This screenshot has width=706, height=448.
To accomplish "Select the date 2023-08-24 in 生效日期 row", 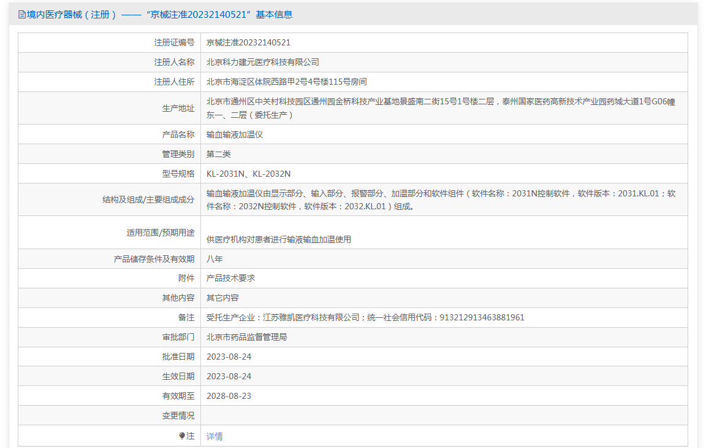I will point(229,377).
